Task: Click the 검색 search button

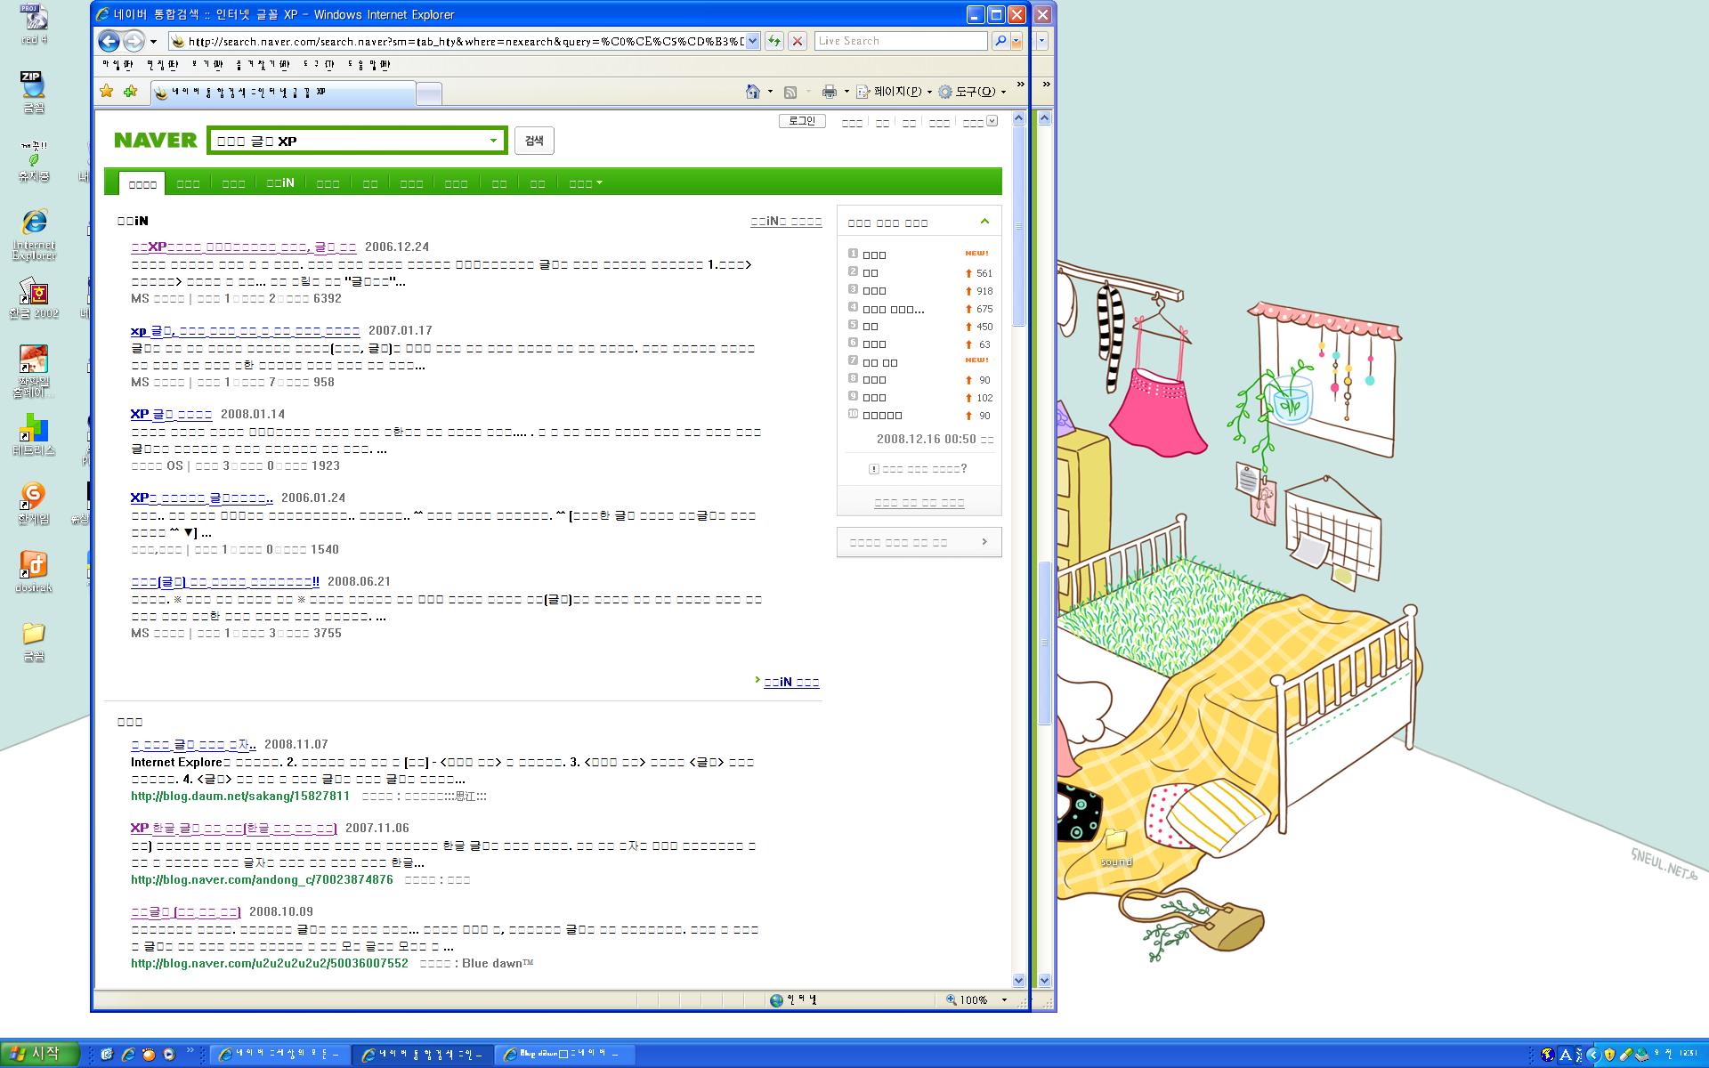Action: [x=534, y=141]
